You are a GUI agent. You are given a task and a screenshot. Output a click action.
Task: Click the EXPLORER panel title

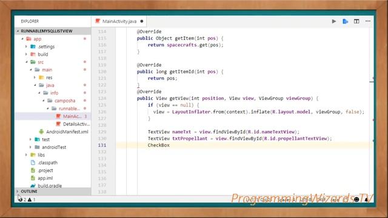(x=30, y=21)
